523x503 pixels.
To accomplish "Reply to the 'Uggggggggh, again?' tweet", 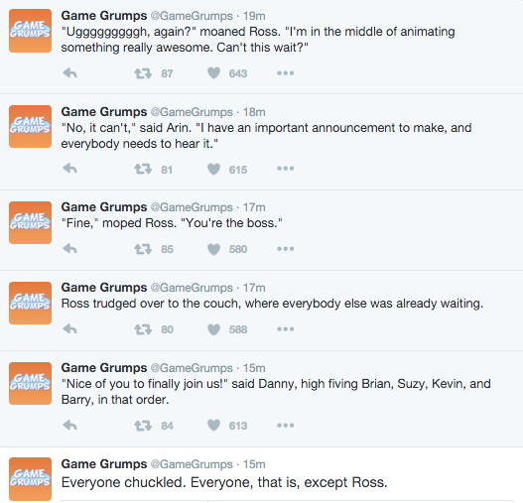I will pos(70,73).
